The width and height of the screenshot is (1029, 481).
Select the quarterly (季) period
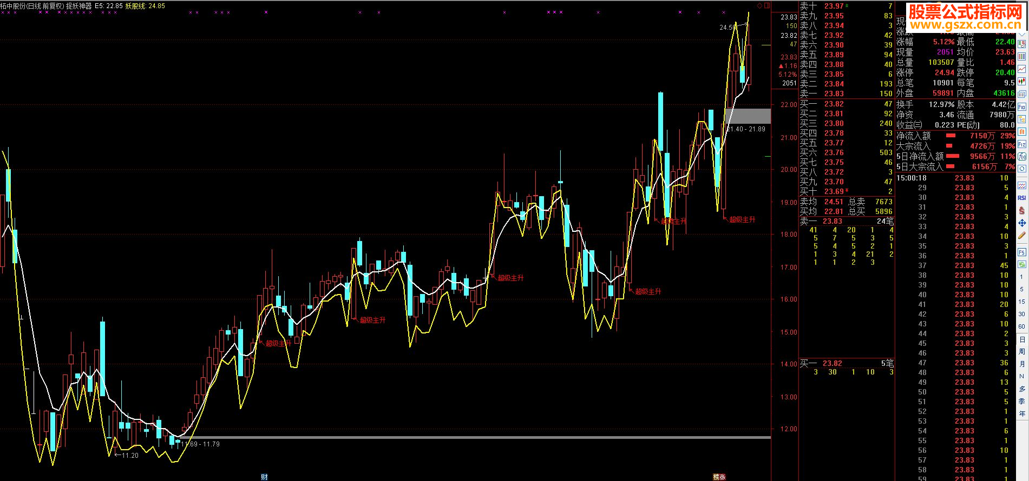pos(1022,402)
